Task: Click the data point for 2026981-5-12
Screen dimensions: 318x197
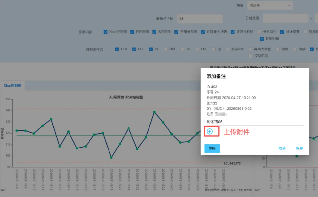Action: click(51, 119)
